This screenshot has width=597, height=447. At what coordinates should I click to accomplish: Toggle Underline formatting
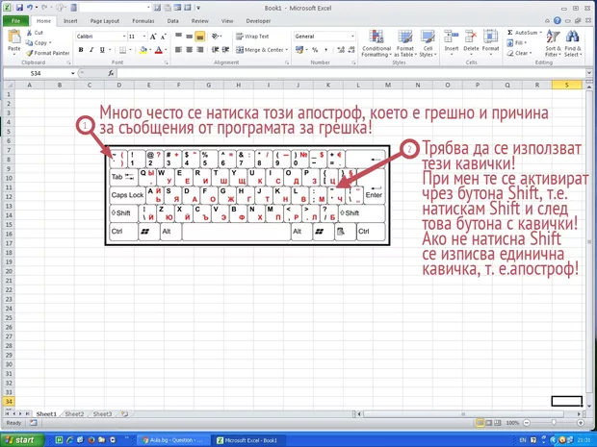point(102,50)
